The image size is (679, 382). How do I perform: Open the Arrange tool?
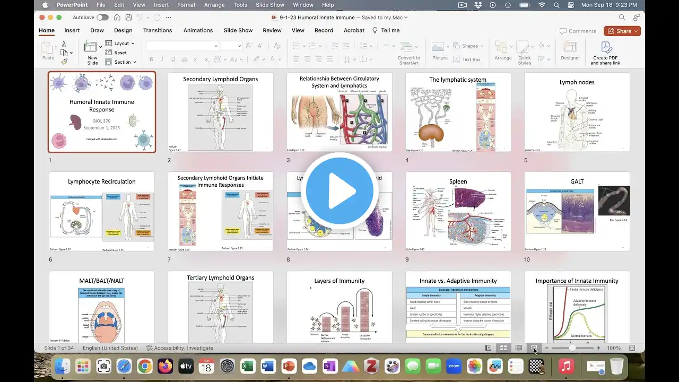pos(503,51)
